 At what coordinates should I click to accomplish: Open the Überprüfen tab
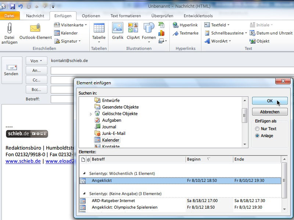(162, 16)
